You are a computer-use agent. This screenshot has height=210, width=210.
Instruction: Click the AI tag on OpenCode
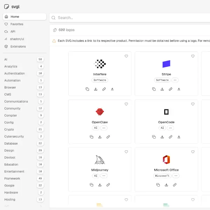pyautogui.click(x=162, y=128)
